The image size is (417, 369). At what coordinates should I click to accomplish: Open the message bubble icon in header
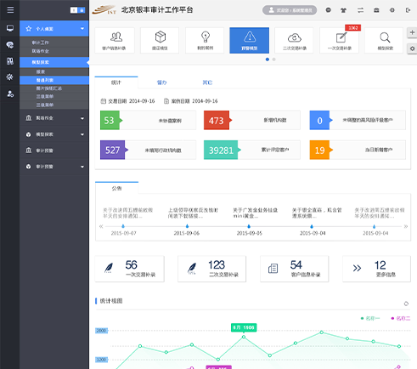click(x=328, y=10)
